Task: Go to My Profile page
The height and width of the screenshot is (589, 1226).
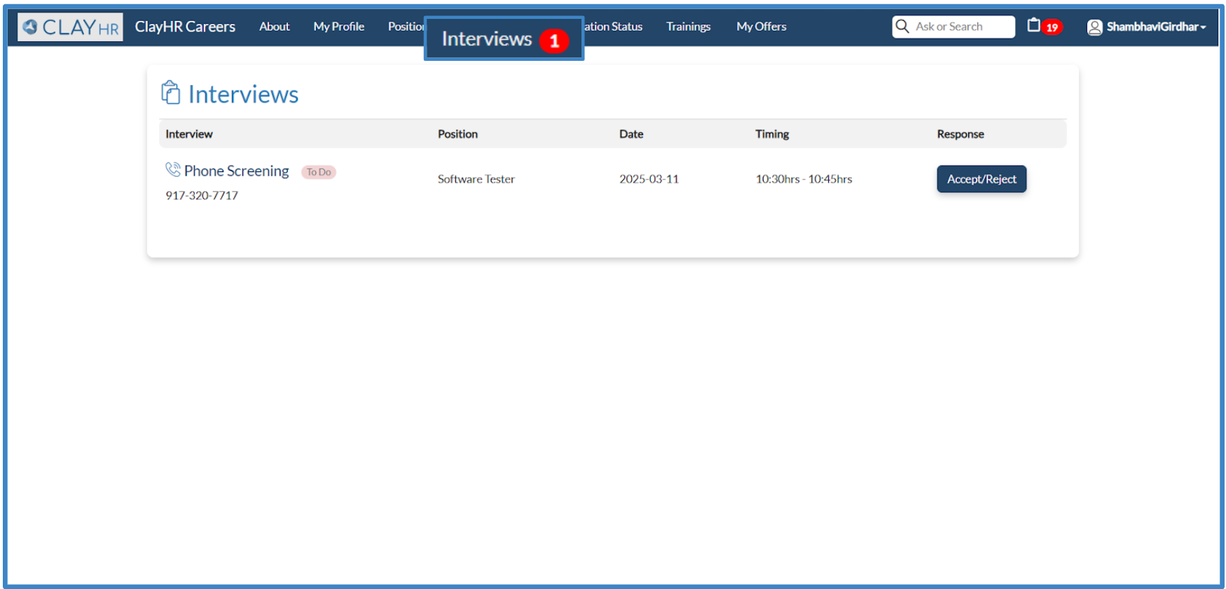Action: pyautogui.click(x=338, y=27)
